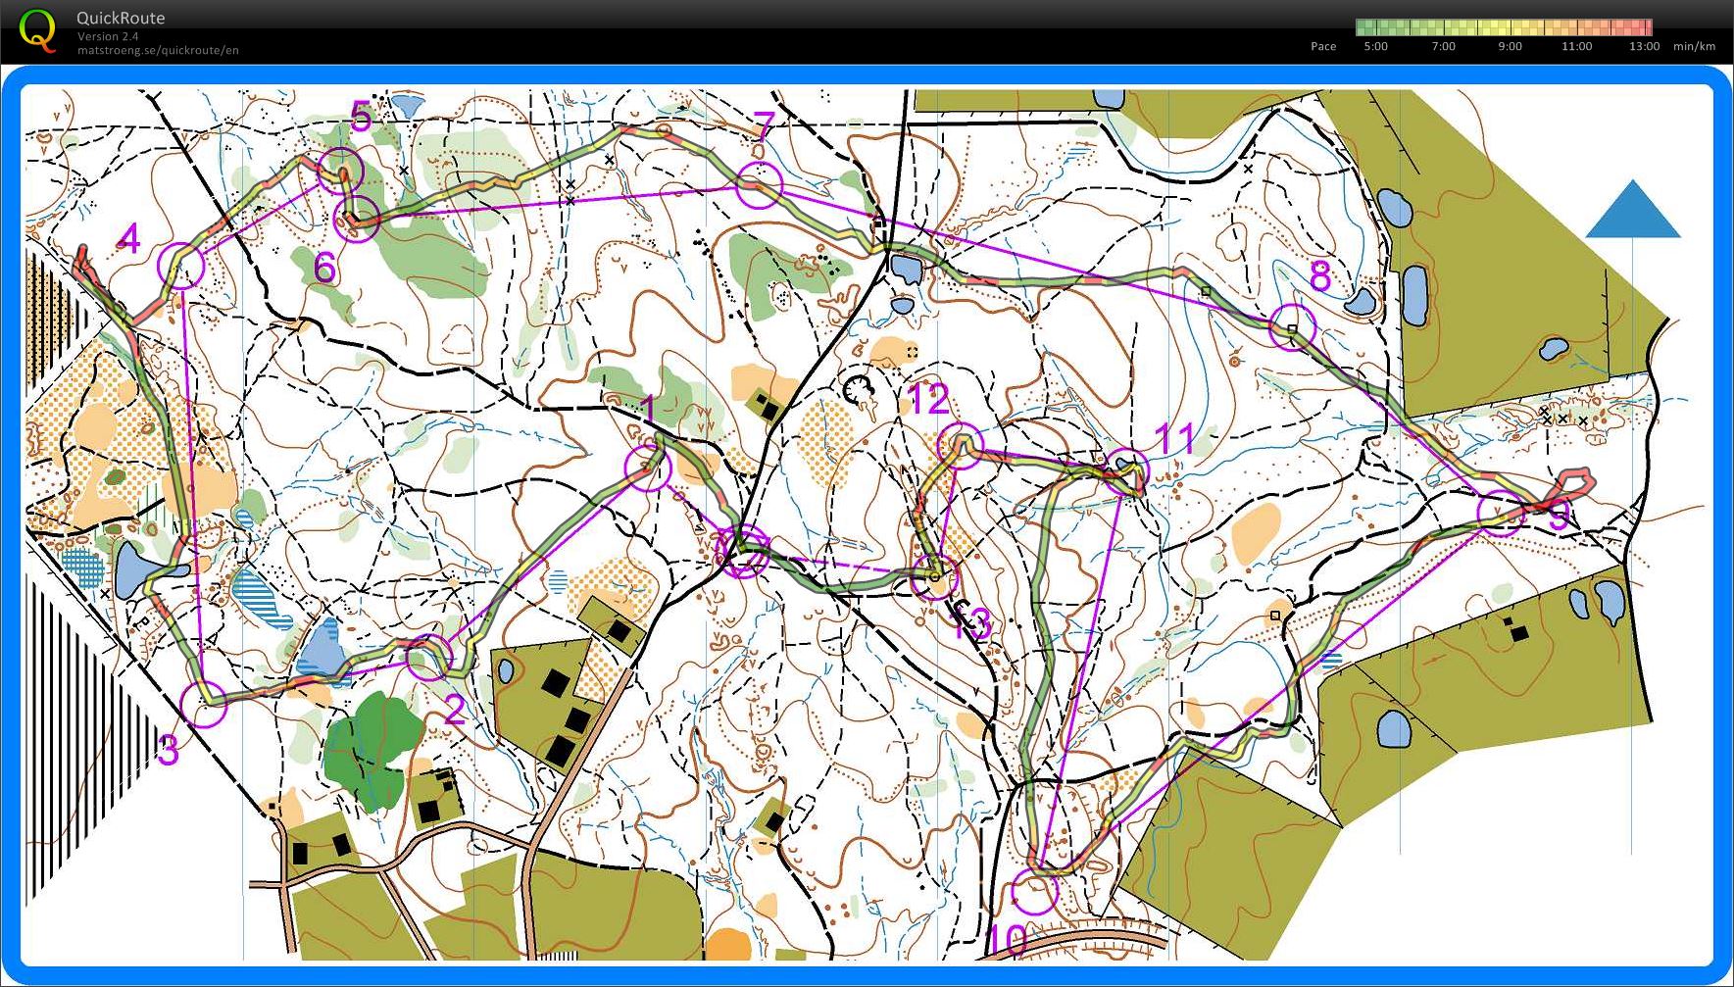Click the start/finish double circle marker
Image resolution: width=1734 pixels, height=987 pixels.
click(x=744, y=552)
